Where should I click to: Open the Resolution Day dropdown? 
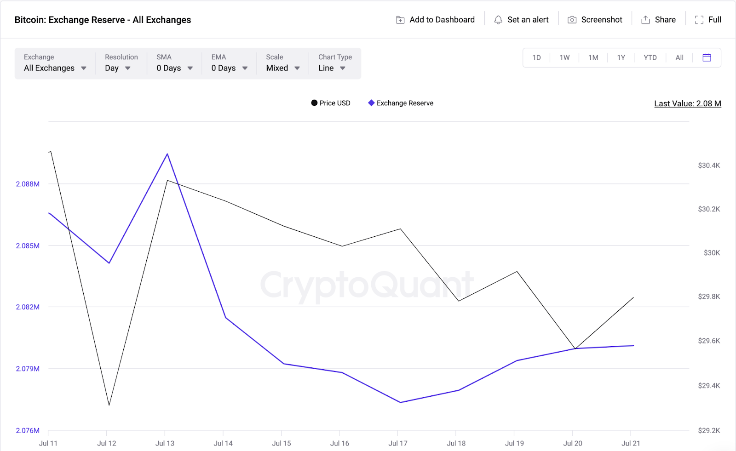(121, 63)
